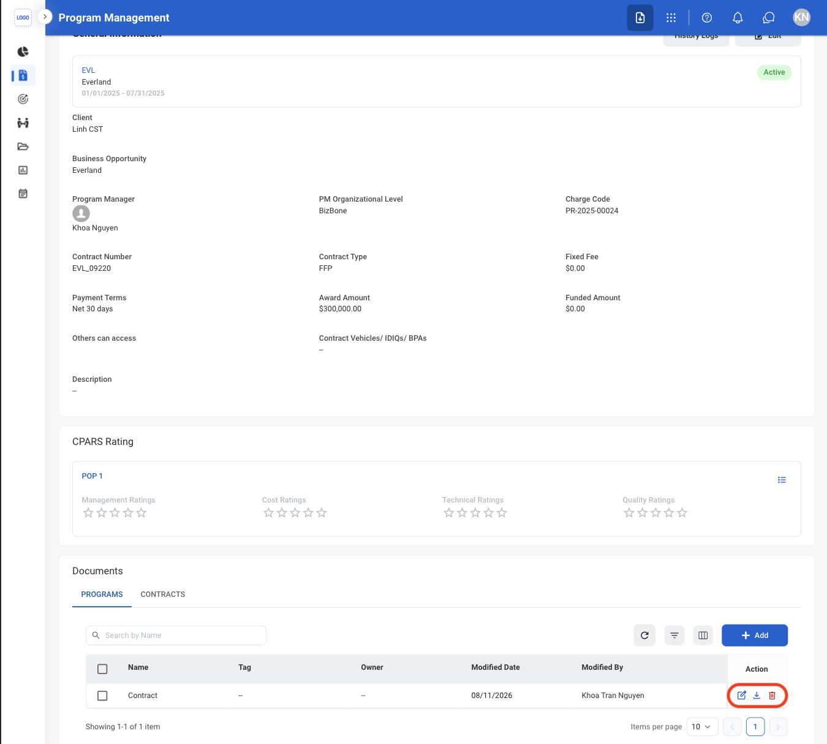This screenshot has width=827, height=744.
Task: Go to the previous page arrow
Action: click(x=732, y=727)
